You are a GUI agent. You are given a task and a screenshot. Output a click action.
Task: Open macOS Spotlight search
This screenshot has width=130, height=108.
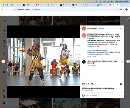(108, 1)
